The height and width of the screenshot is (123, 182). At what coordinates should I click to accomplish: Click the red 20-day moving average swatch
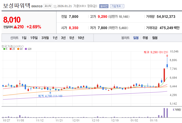pos(11,49)
